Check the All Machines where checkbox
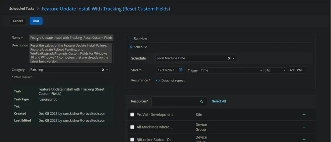 132,127
